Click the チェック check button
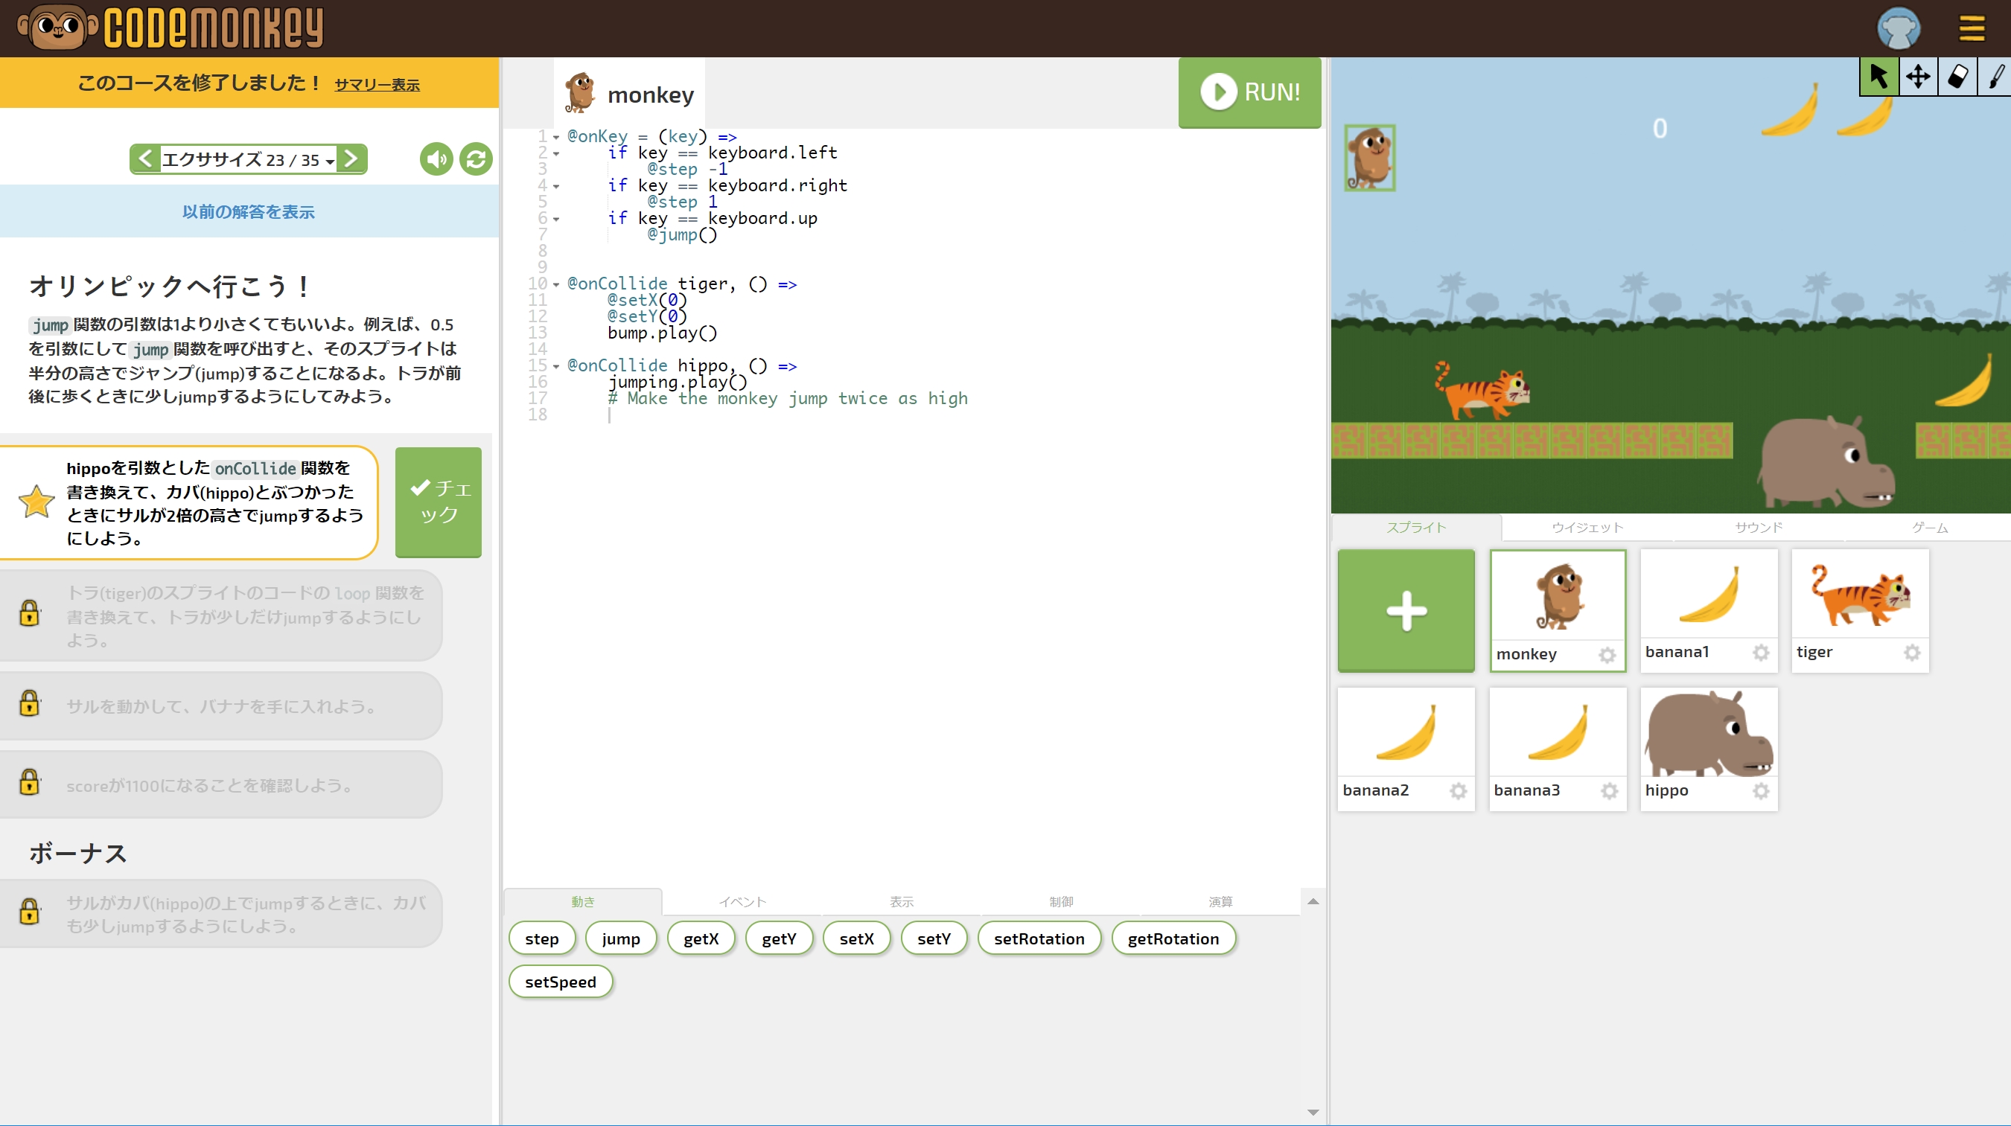Viewport: 2011px width, 1126px height. [x=438, y=502]
